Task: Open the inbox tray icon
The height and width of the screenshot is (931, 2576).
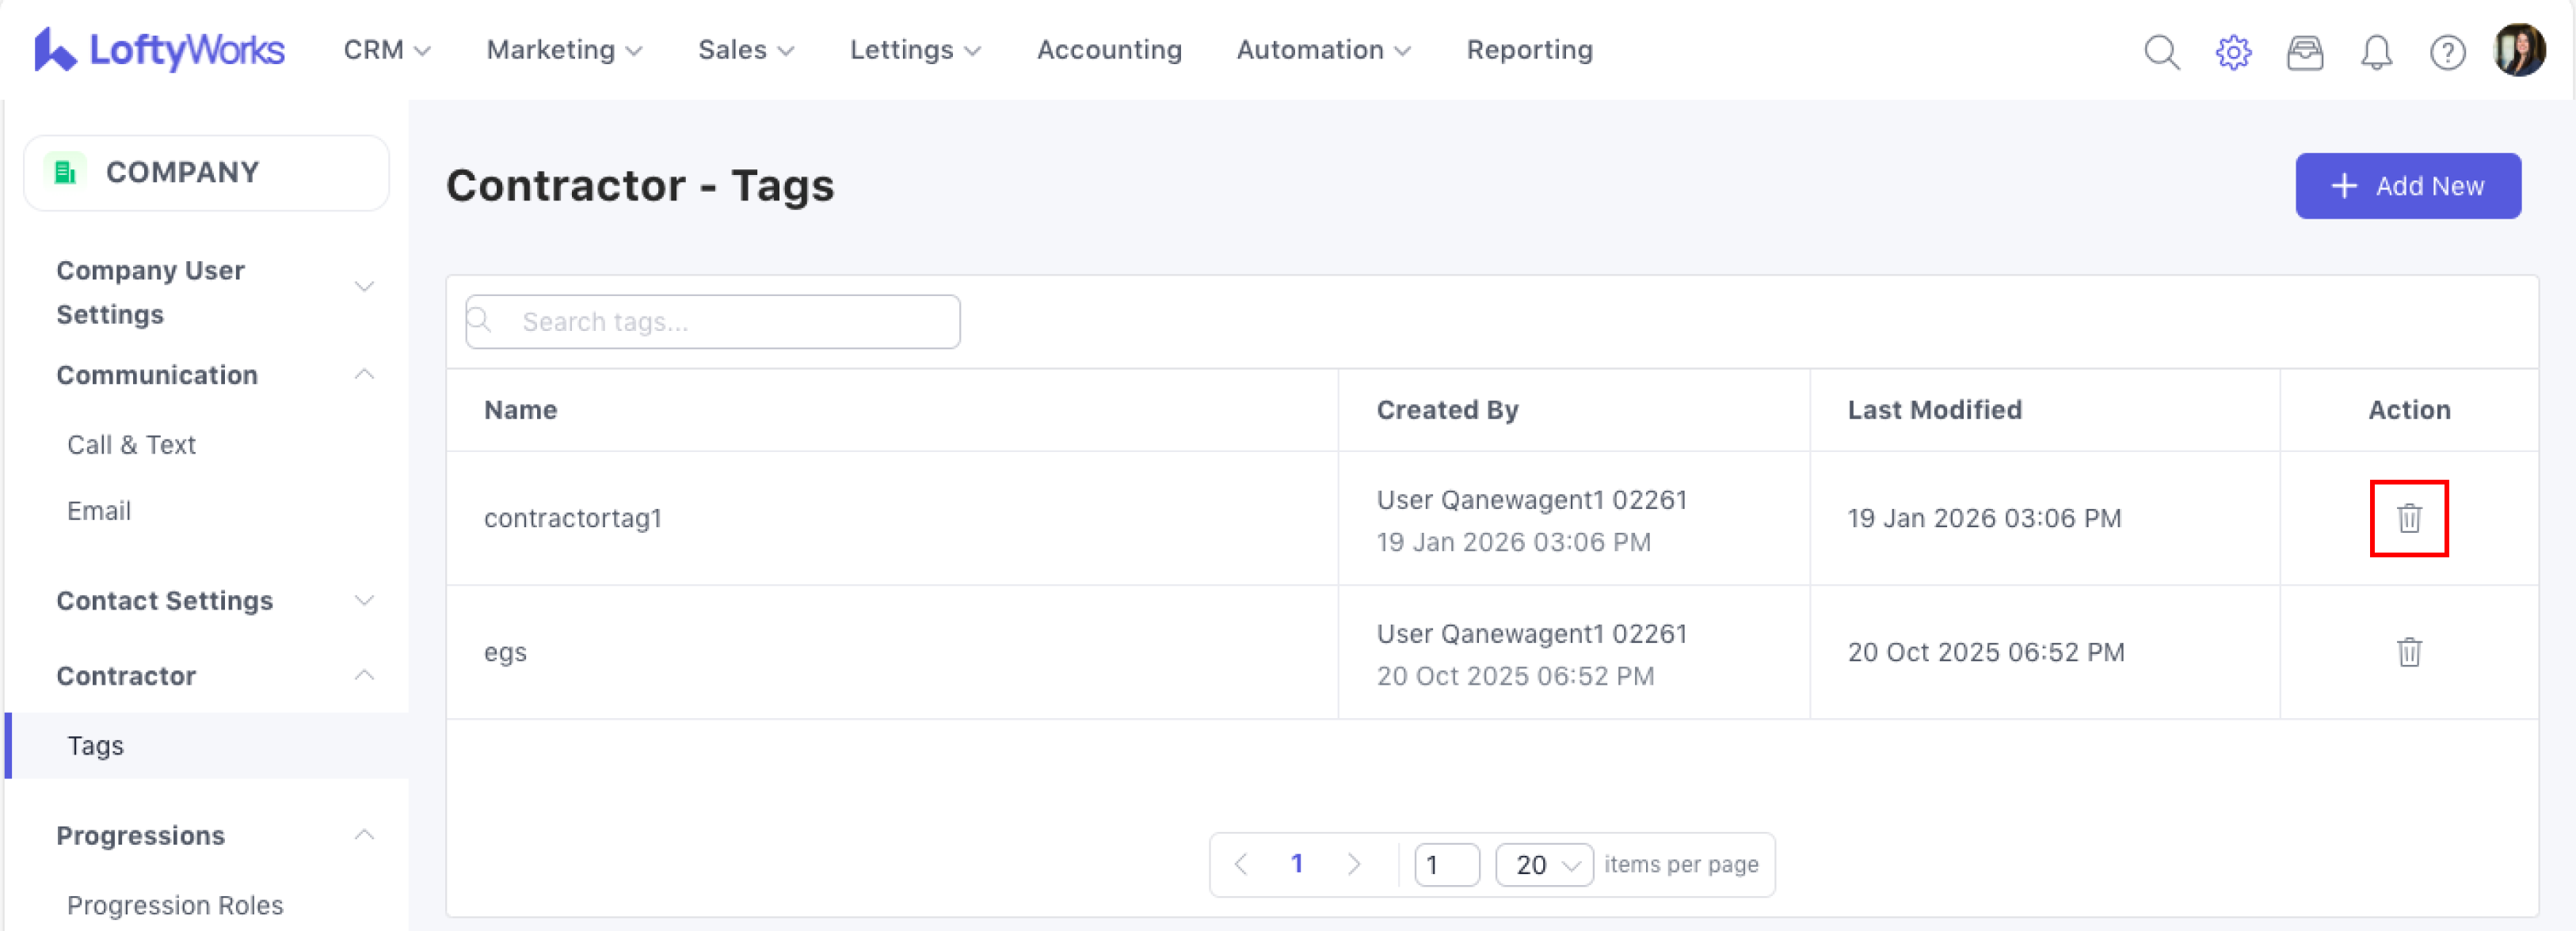Action: pyautogui.click(x=2304, y=52)
